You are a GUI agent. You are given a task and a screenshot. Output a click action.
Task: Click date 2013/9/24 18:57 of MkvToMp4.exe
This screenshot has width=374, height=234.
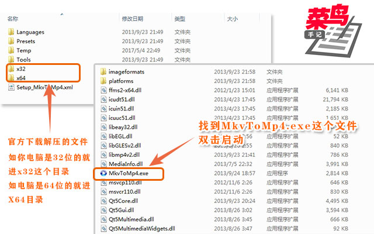tap(235, 173)
